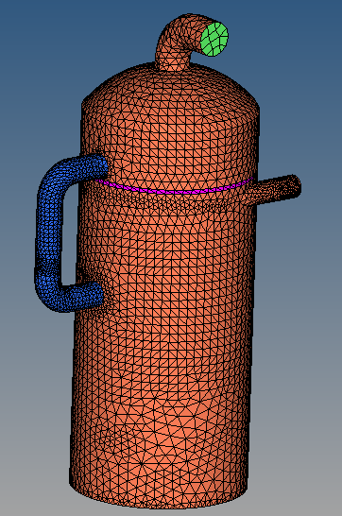Click the lower blue pipe junction with the tank
The height and width of the screenshot is (516, 342).
coord(98,294)
